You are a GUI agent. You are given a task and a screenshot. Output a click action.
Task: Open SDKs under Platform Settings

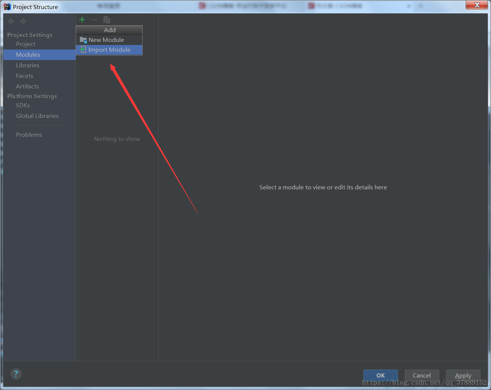[x=23, y=105]
